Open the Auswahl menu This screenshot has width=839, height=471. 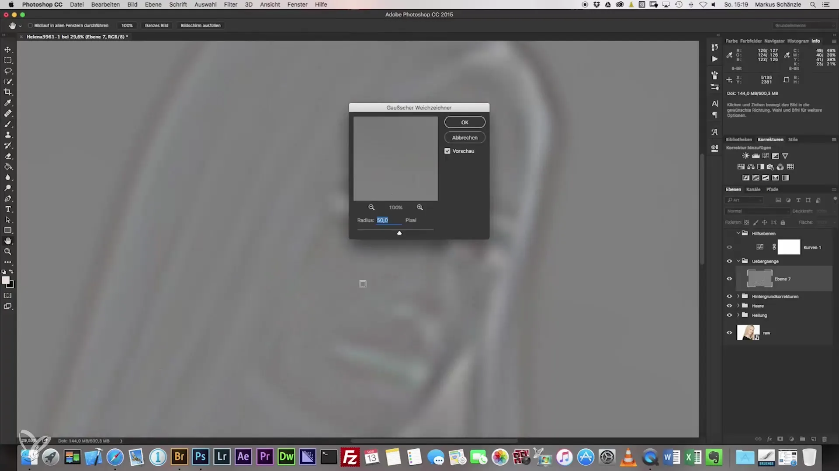[205, 4]
